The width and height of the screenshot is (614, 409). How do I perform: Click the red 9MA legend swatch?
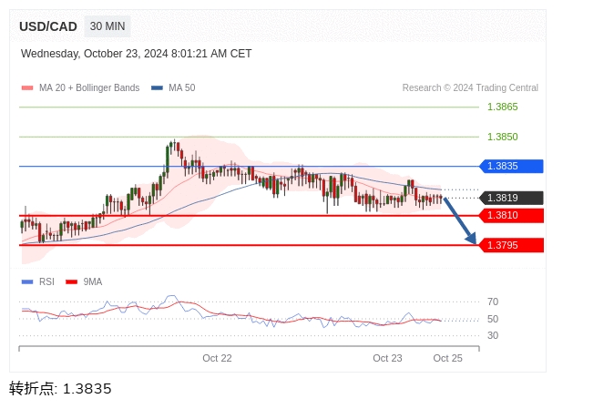(72, 281)
